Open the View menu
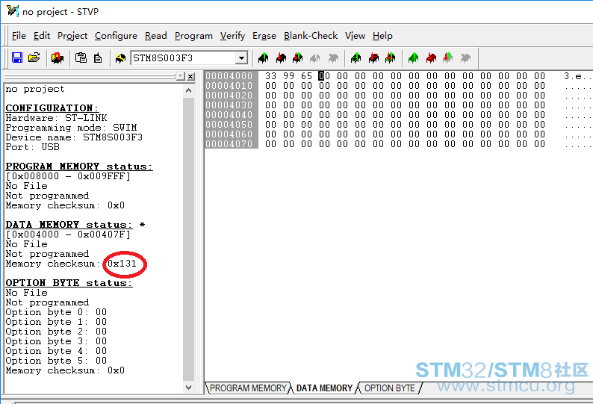This screenshot has width=593, height=404. [355, 36]
